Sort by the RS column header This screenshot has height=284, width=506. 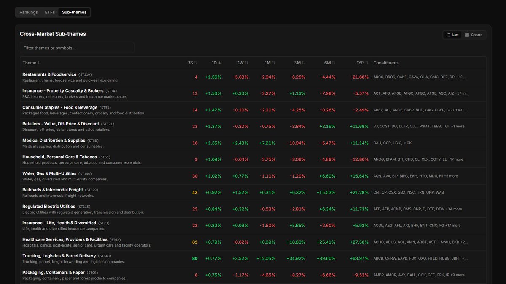[192, 63]
